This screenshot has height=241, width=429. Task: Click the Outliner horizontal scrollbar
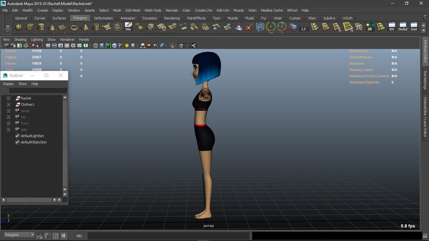coord(29,200)
